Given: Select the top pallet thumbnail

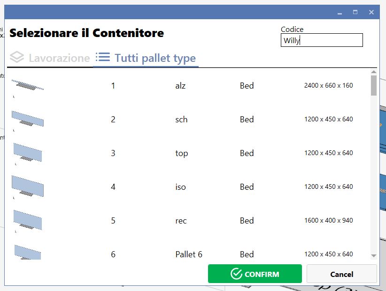Looking at the screenshot, I should point(28,152).
